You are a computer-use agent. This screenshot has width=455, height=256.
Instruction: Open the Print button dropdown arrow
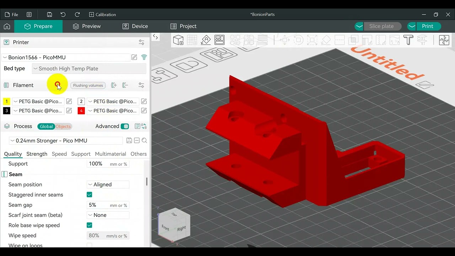point(412,26)
